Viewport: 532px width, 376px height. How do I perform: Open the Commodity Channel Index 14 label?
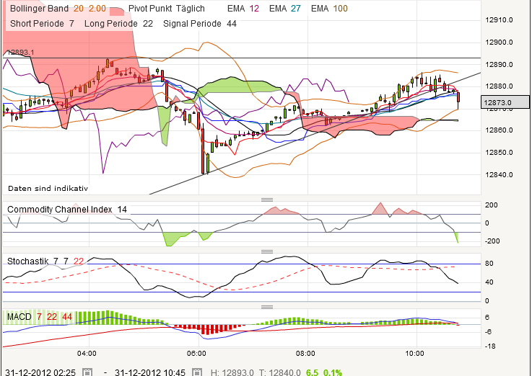[67, 209]
